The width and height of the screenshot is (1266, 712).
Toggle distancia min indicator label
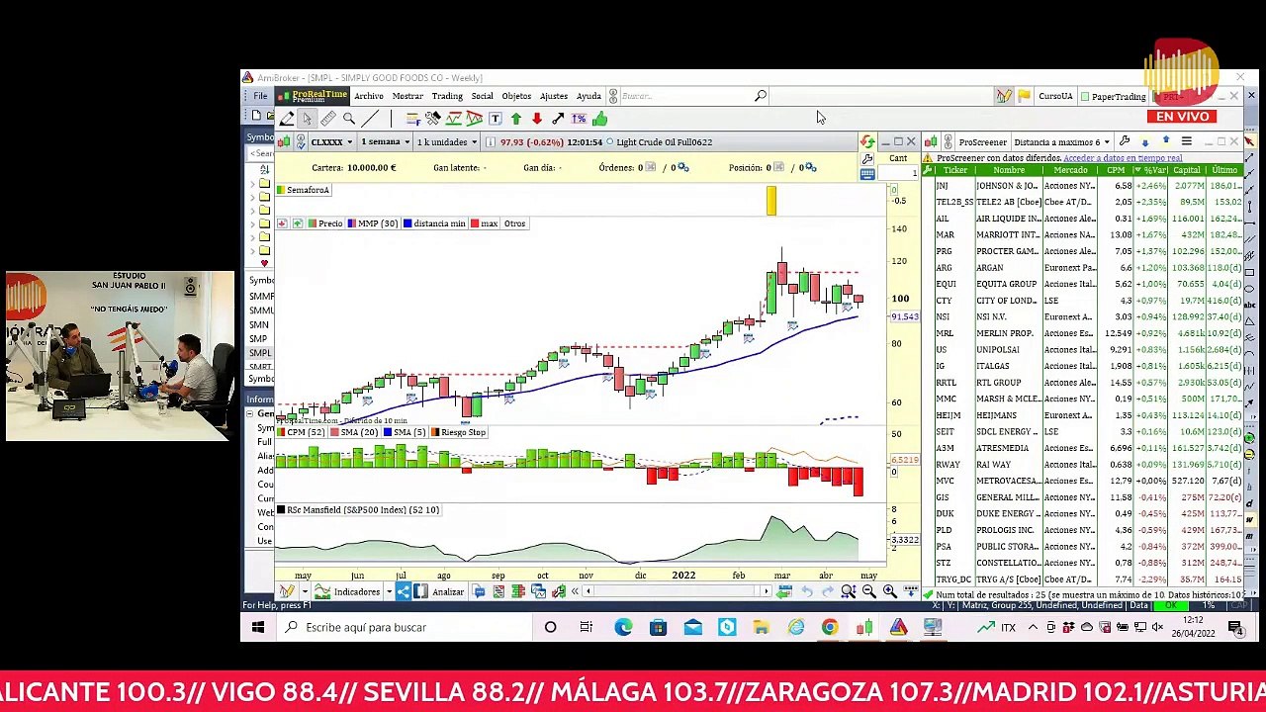[434, 223]
